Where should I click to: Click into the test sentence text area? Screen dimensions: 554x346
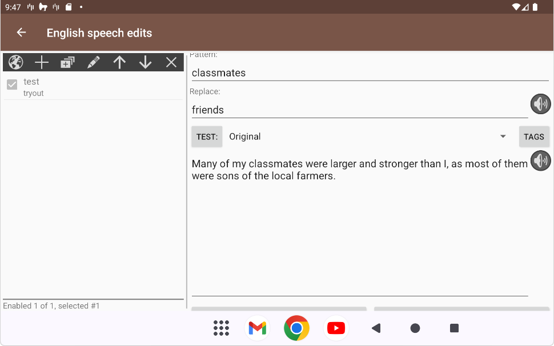pos(359,228)
